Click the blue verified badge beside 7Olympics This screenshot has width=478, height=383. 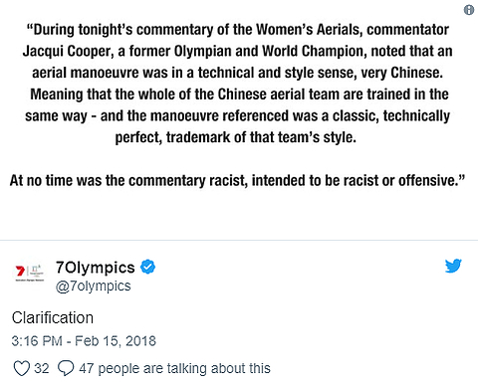click(147, 267)
